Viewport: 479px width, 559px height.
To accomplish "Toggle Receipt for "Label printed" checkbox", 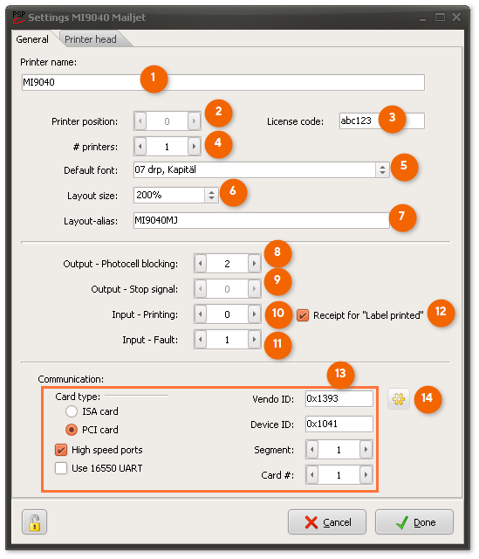I will click(303, 315).
